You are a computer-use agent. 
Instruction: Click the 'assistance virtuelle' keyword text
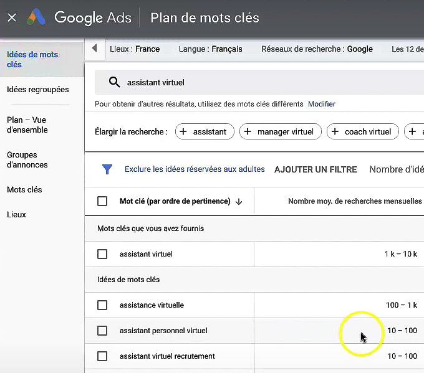coord(152,305)
